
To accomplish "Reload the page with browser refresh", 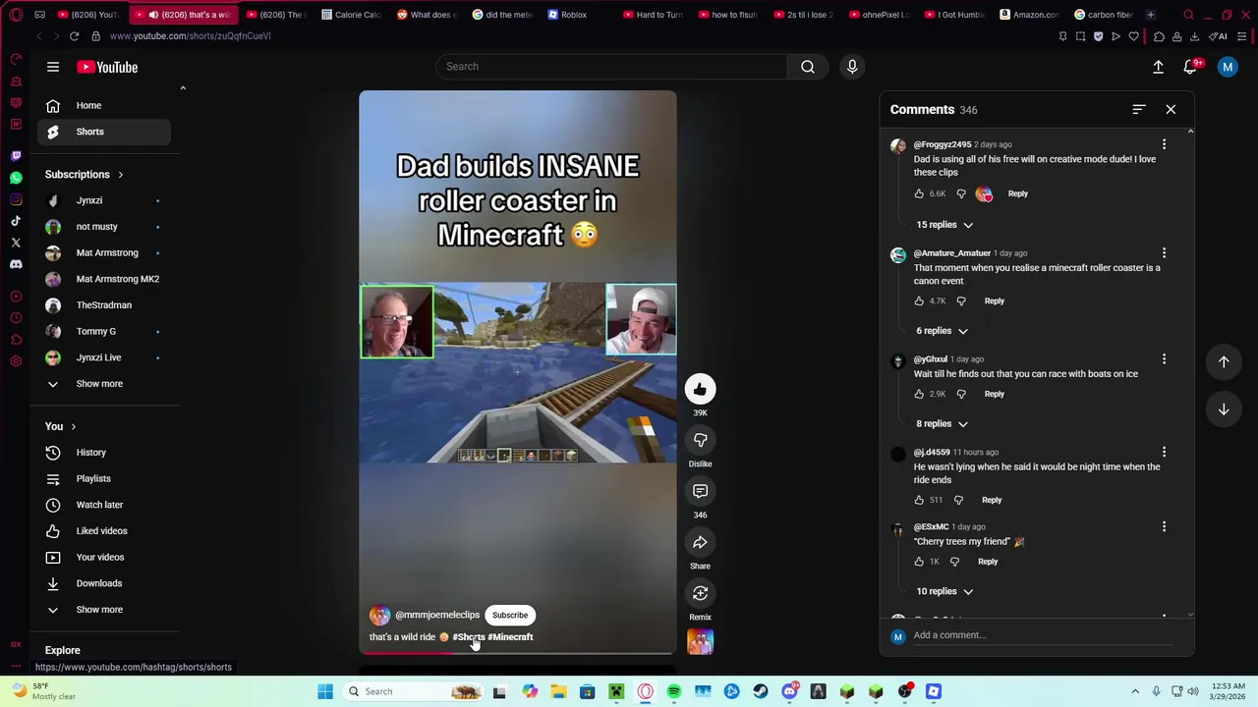I will coord(74,36).
